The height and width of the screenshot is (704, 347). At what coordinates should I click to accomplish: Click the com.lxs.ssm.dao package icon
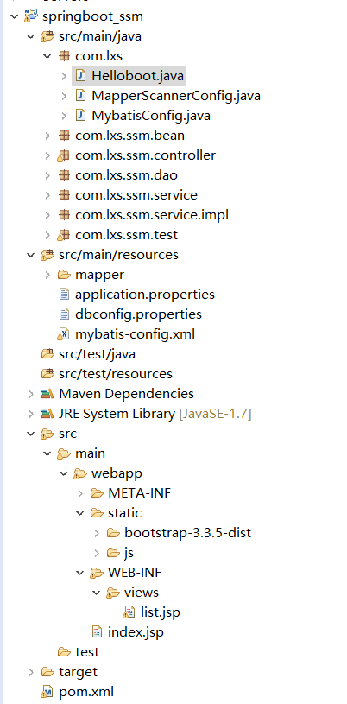64,175
